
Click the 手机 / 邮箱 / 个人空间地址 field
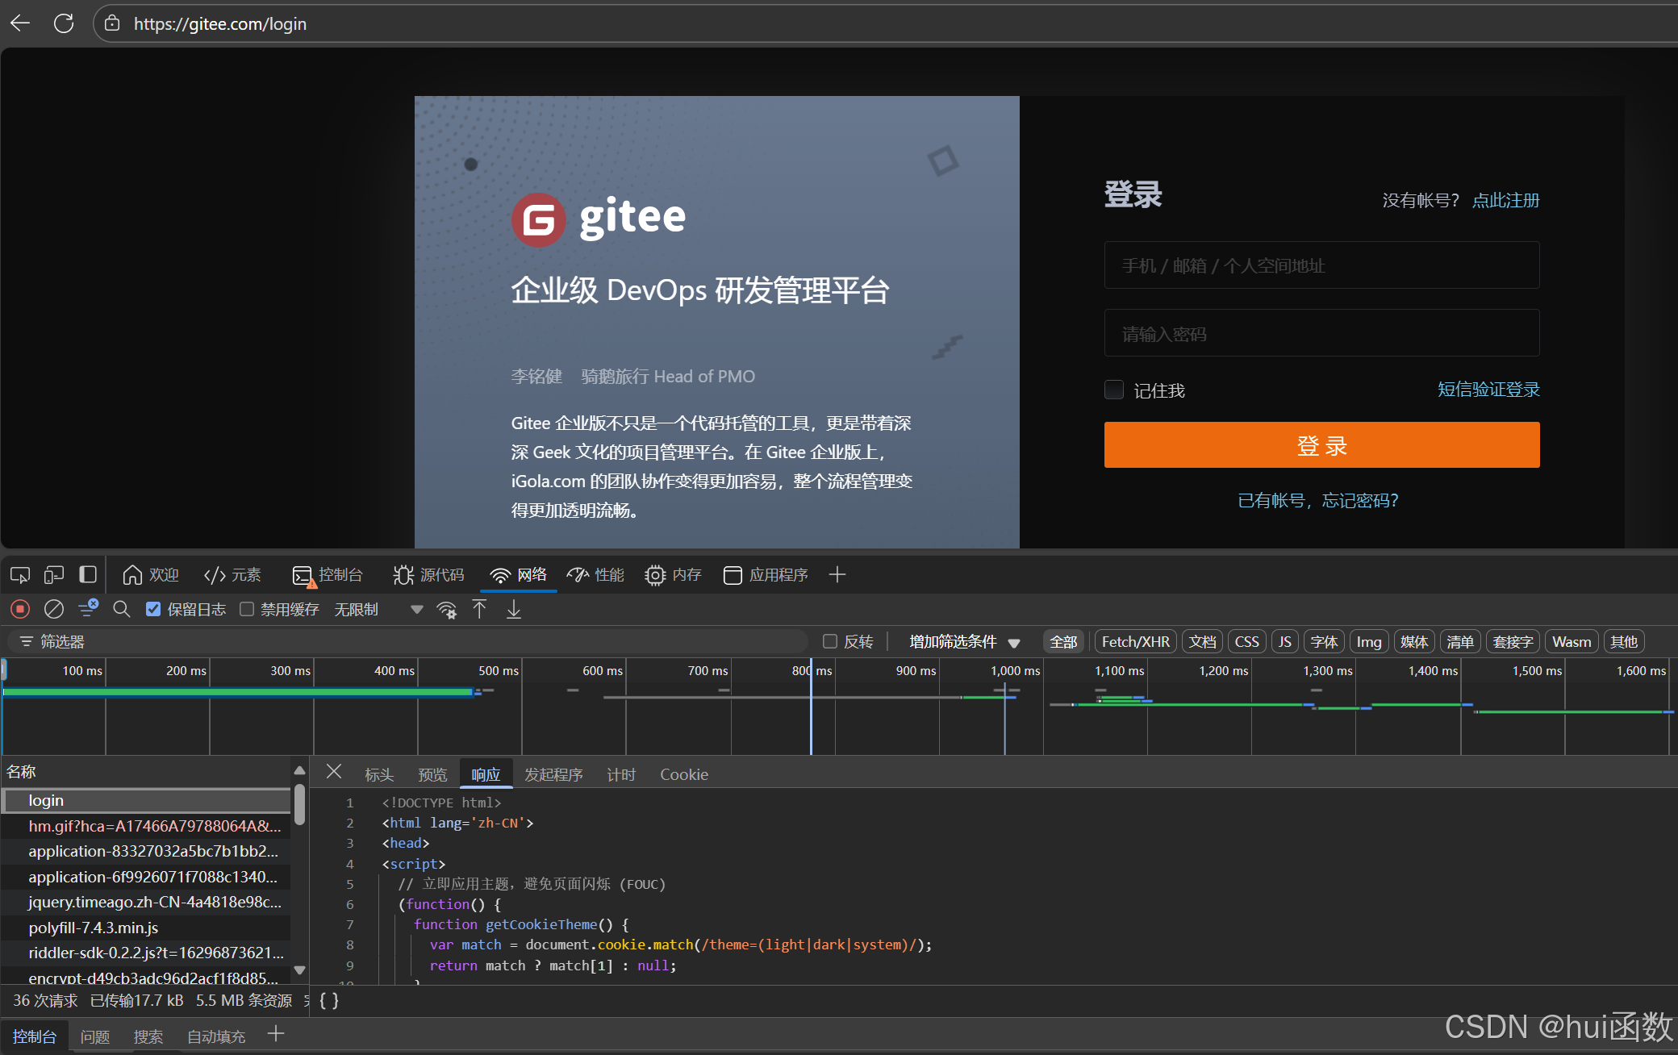pos(1321,265)
